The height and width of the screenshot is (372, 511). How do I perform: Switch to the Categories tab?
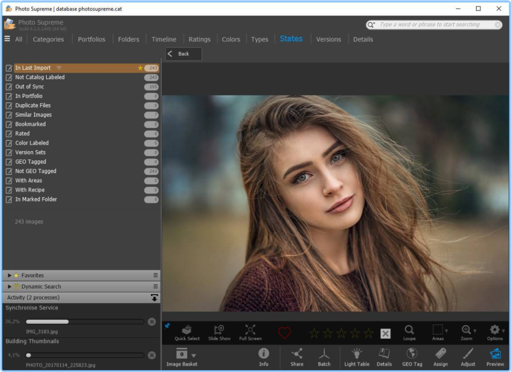[48, 39]
